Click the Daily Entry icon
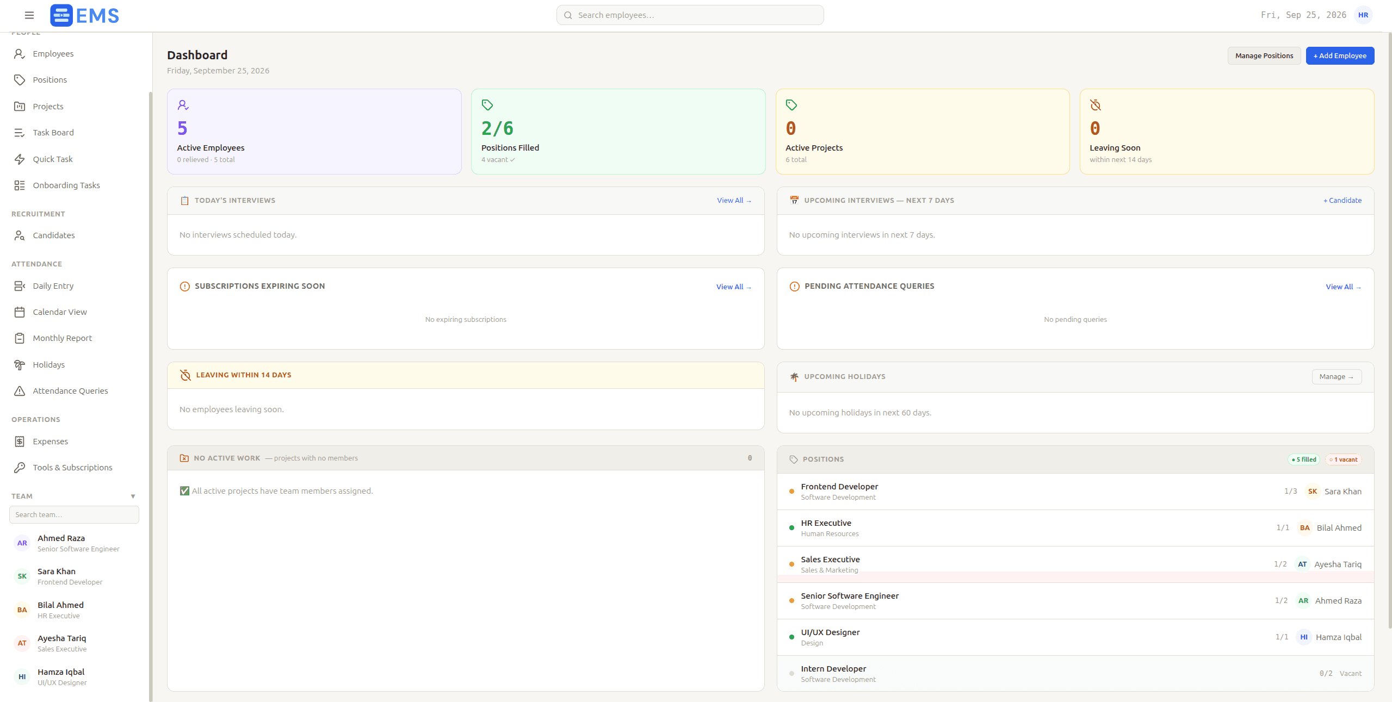This screenshot has width=1392, height=702. [x=20, y=286]
